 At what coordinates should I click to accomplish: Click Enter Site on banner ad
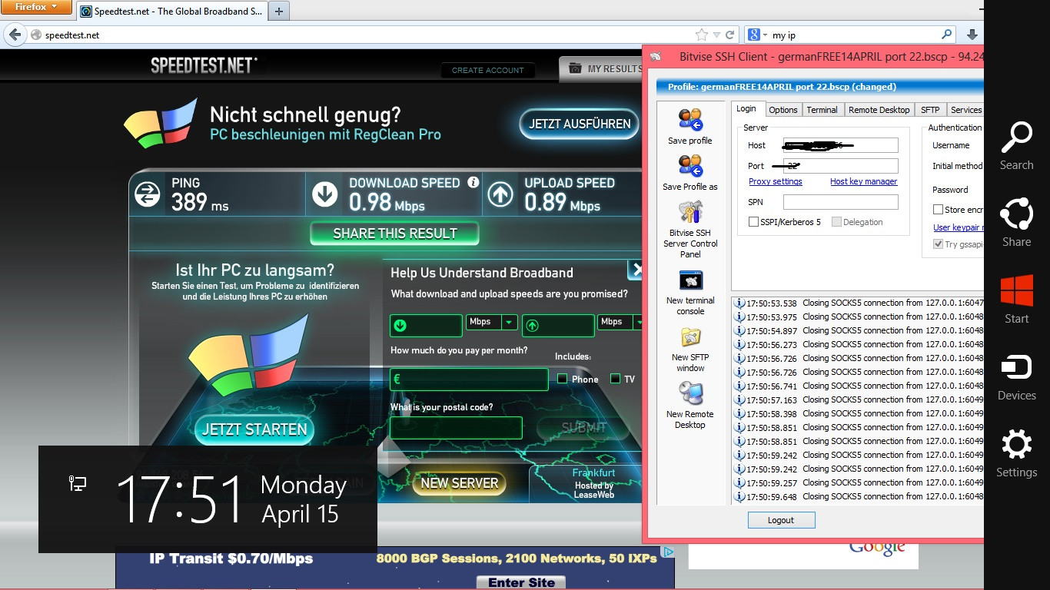(522, 582)
